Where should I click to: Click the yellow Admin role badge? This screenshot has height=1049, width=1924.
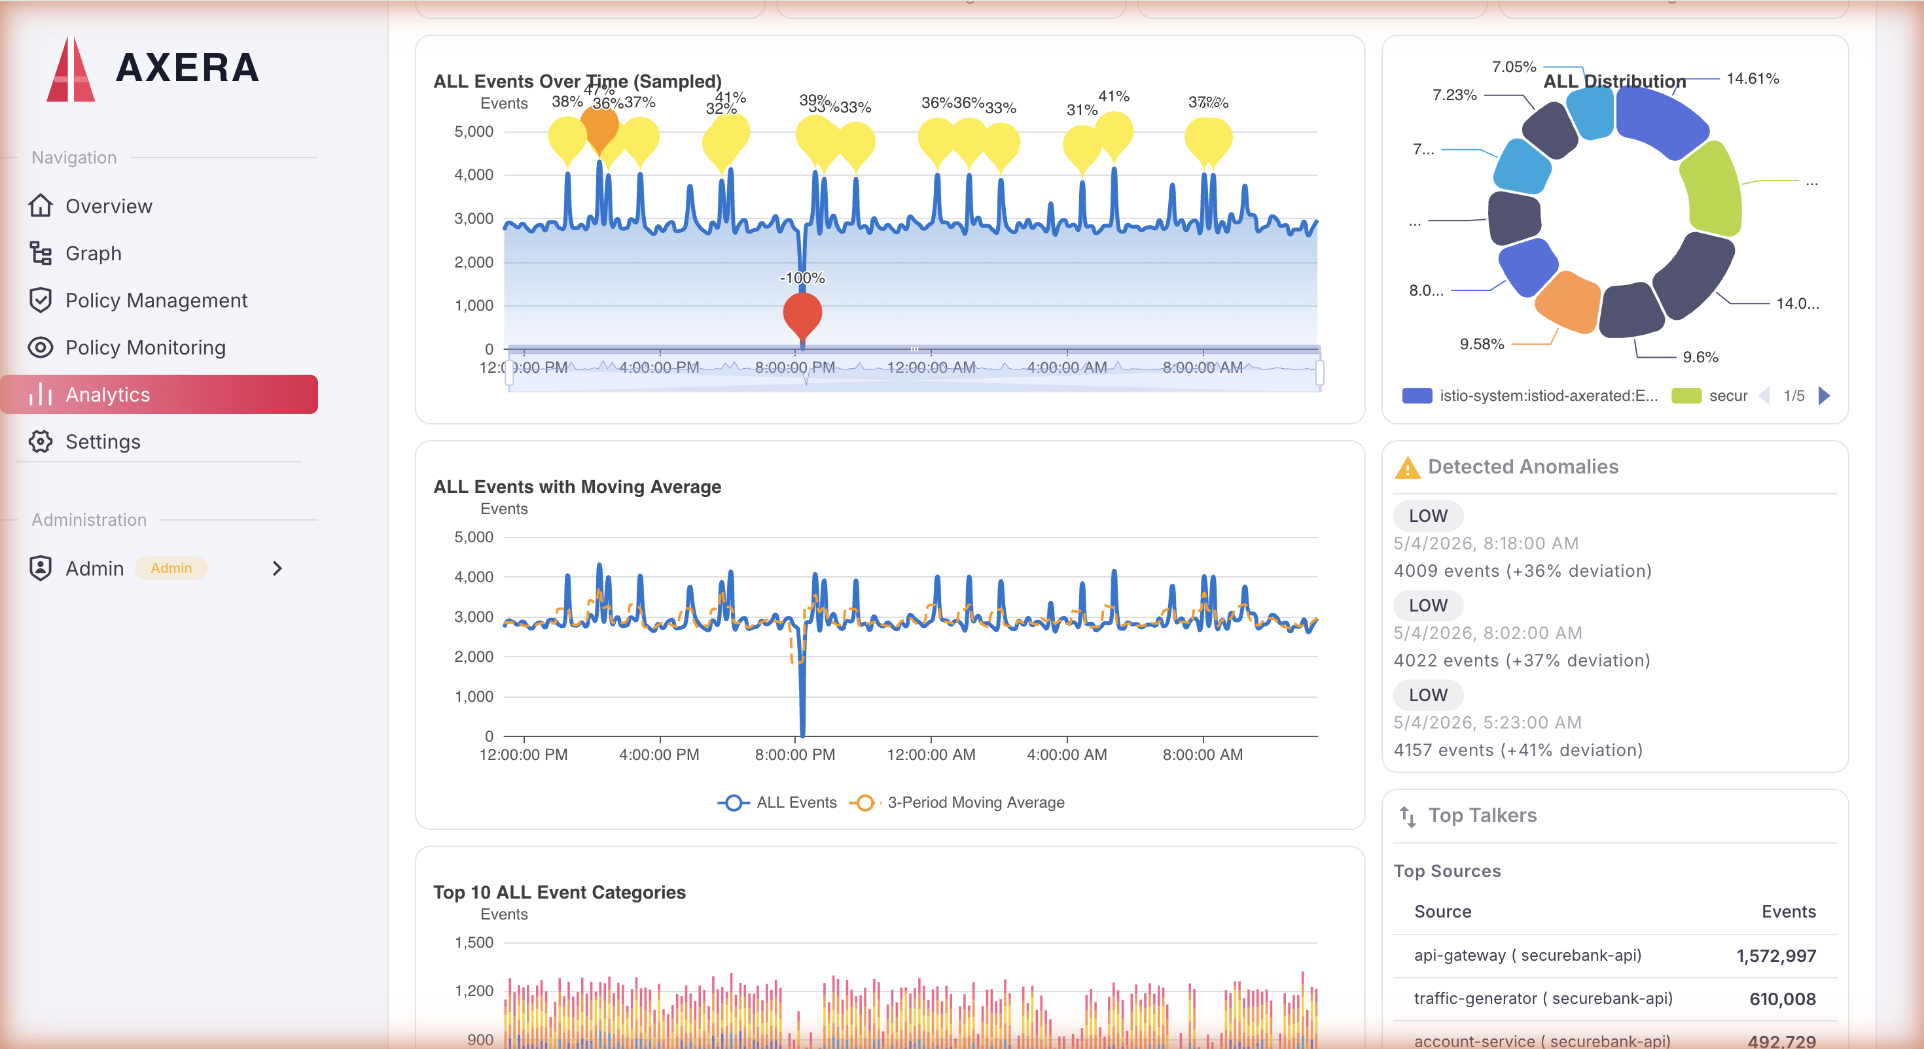pyautogui.click(x=171, y=568)
